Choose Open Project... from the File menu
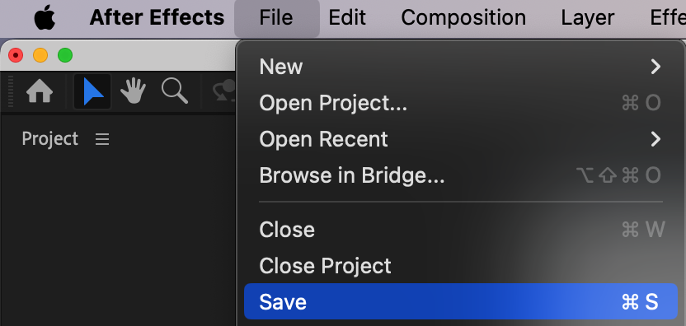This screenshot has height=326, width=686. tap(461, 103)
